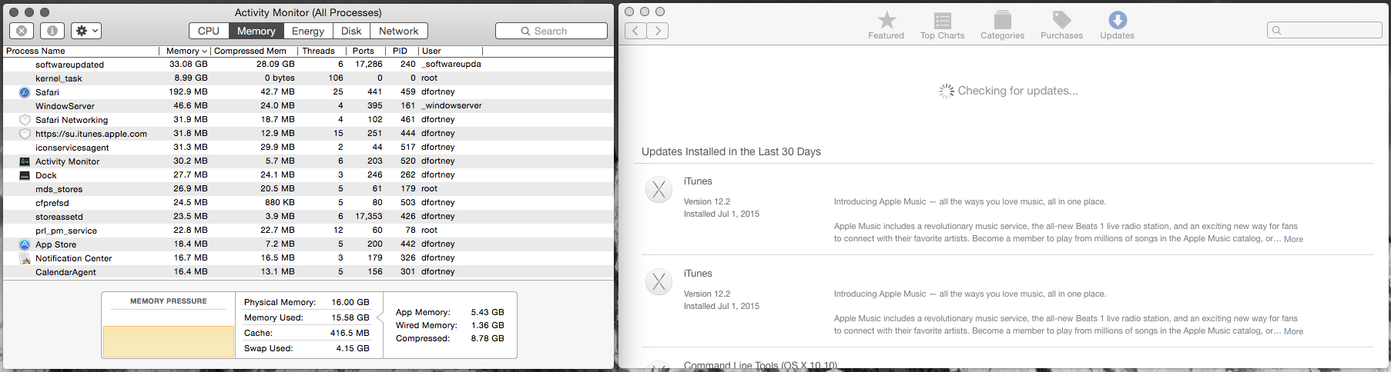Image resolution: width=1391 pixels, height=372 pixels.
Task: Click the memory pressure graph
Action: [x=169, y=341]
